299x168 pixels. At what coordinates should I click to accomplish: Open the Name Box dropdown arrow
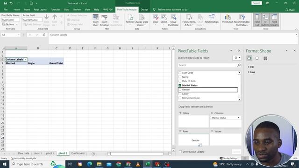19,35
